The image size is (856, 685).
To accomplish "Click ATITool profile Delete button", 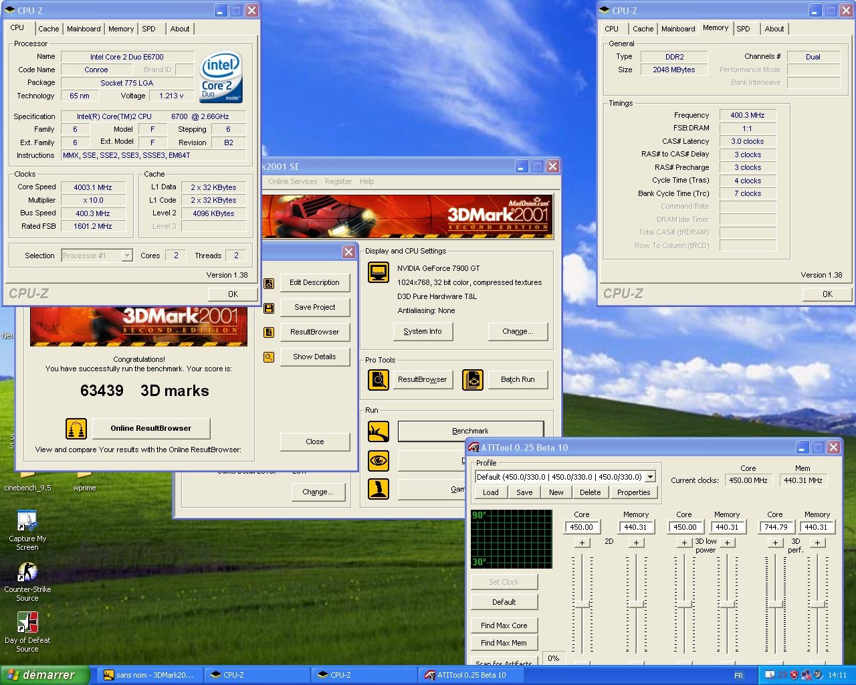I will (590, 492).
